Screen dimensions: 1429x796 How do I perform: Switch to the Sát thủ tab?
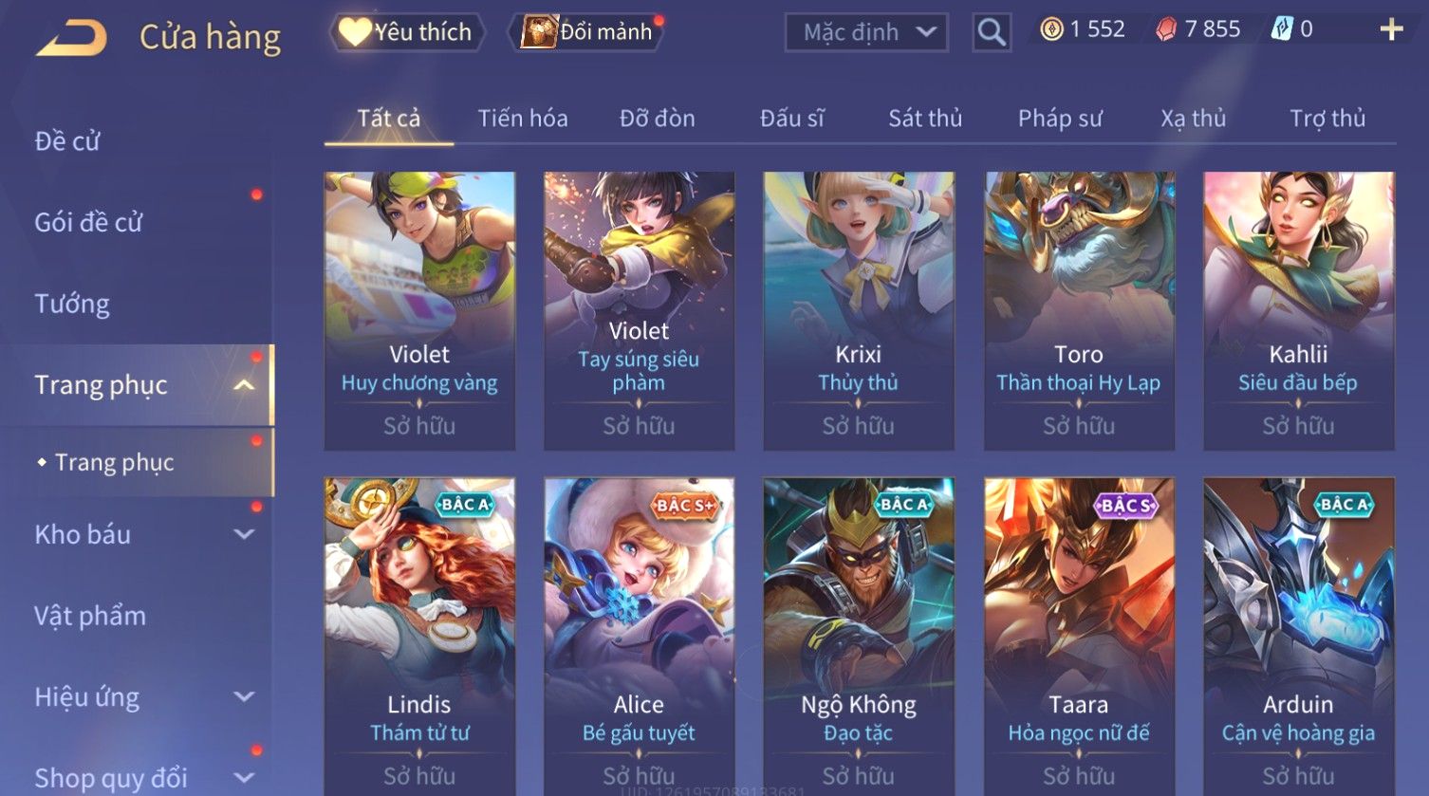[925, 119]
